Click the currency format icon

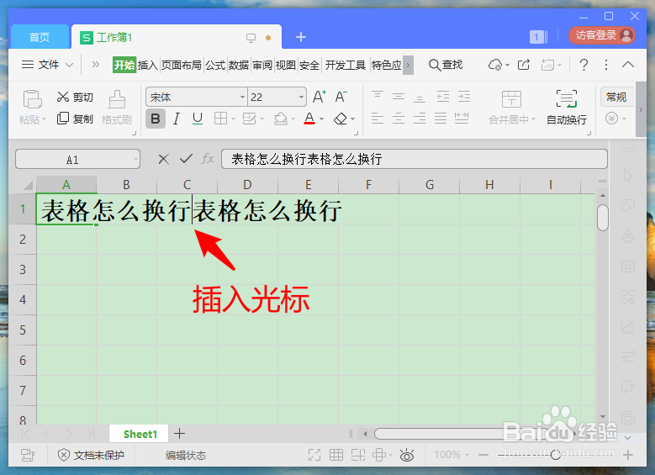pyautogui.click(x=611, y=119)
